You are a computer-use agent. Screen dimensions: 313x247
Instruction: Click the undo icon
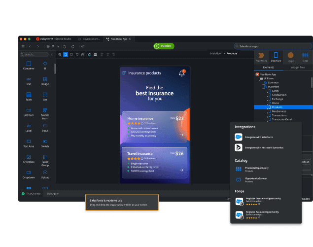point(65,46)
